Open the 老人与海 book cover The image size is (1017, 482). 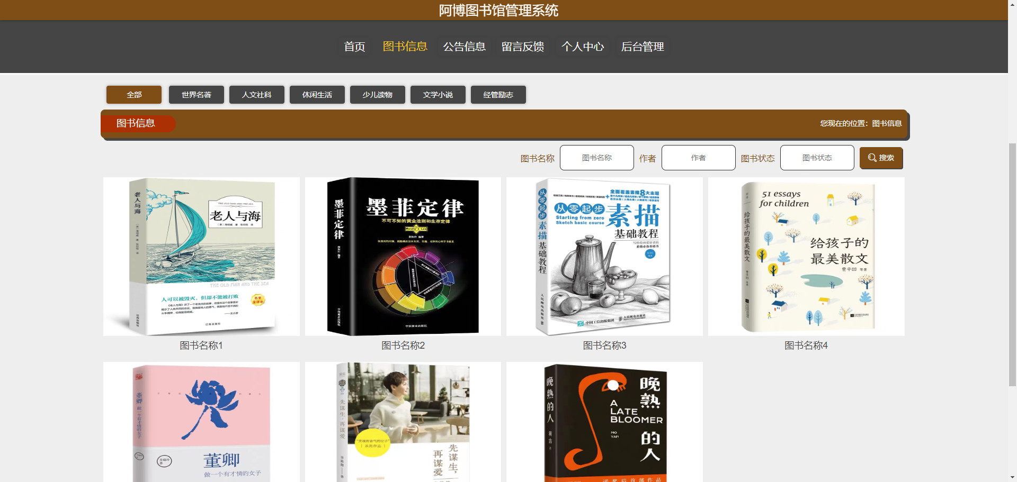[x=201, y=257]
